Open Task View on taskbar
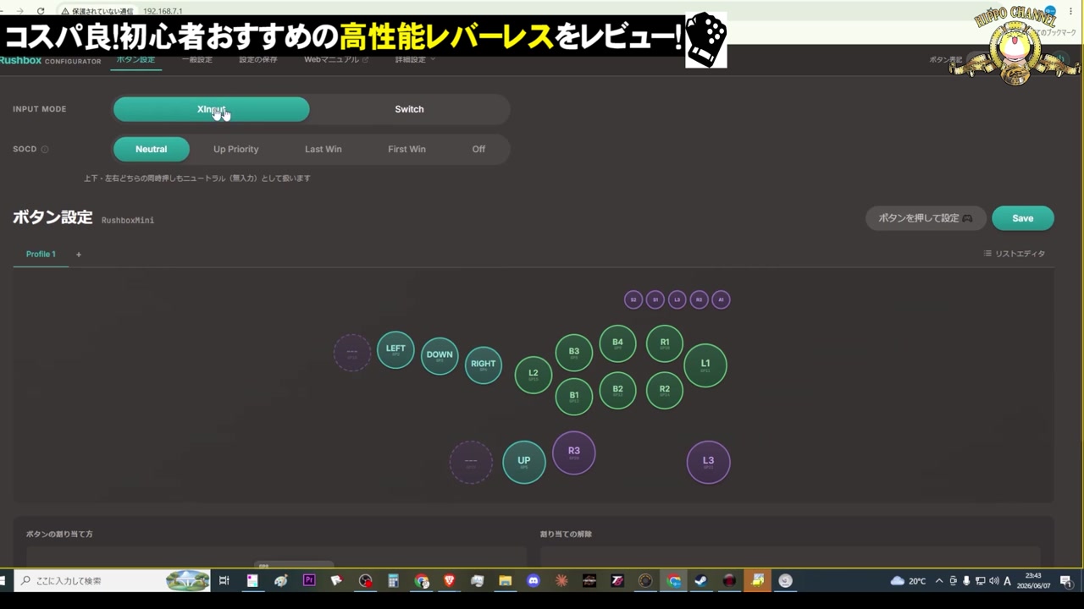Viewport: 1084px width, 609px height. (x=224, y=581)
